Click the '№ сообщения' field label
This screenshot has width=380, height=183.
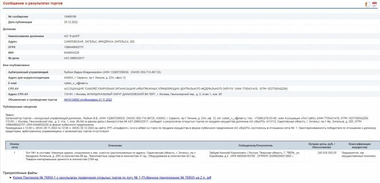[x=18, y=17]
